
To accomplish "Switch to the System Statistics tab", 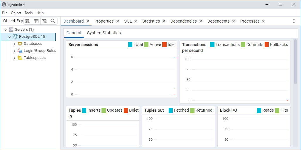I will point(104,33).
